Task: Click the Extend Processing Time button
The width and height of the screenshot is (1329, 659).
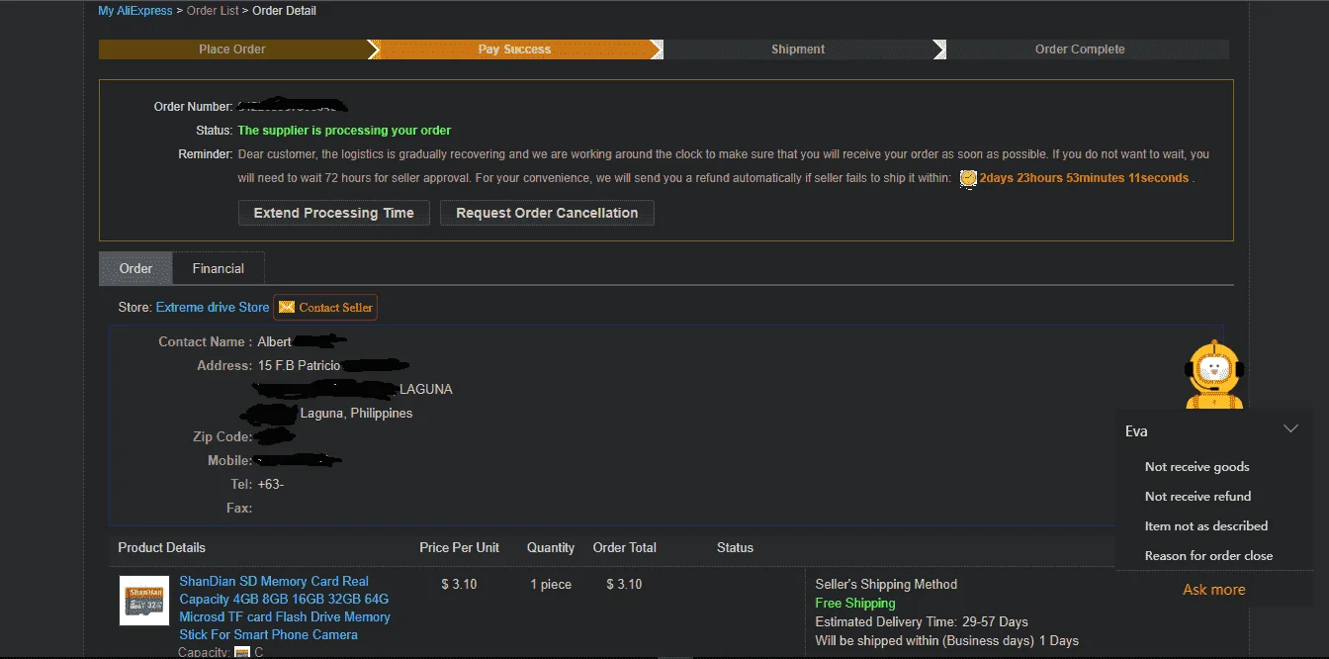Action: (x=333, y=213)
